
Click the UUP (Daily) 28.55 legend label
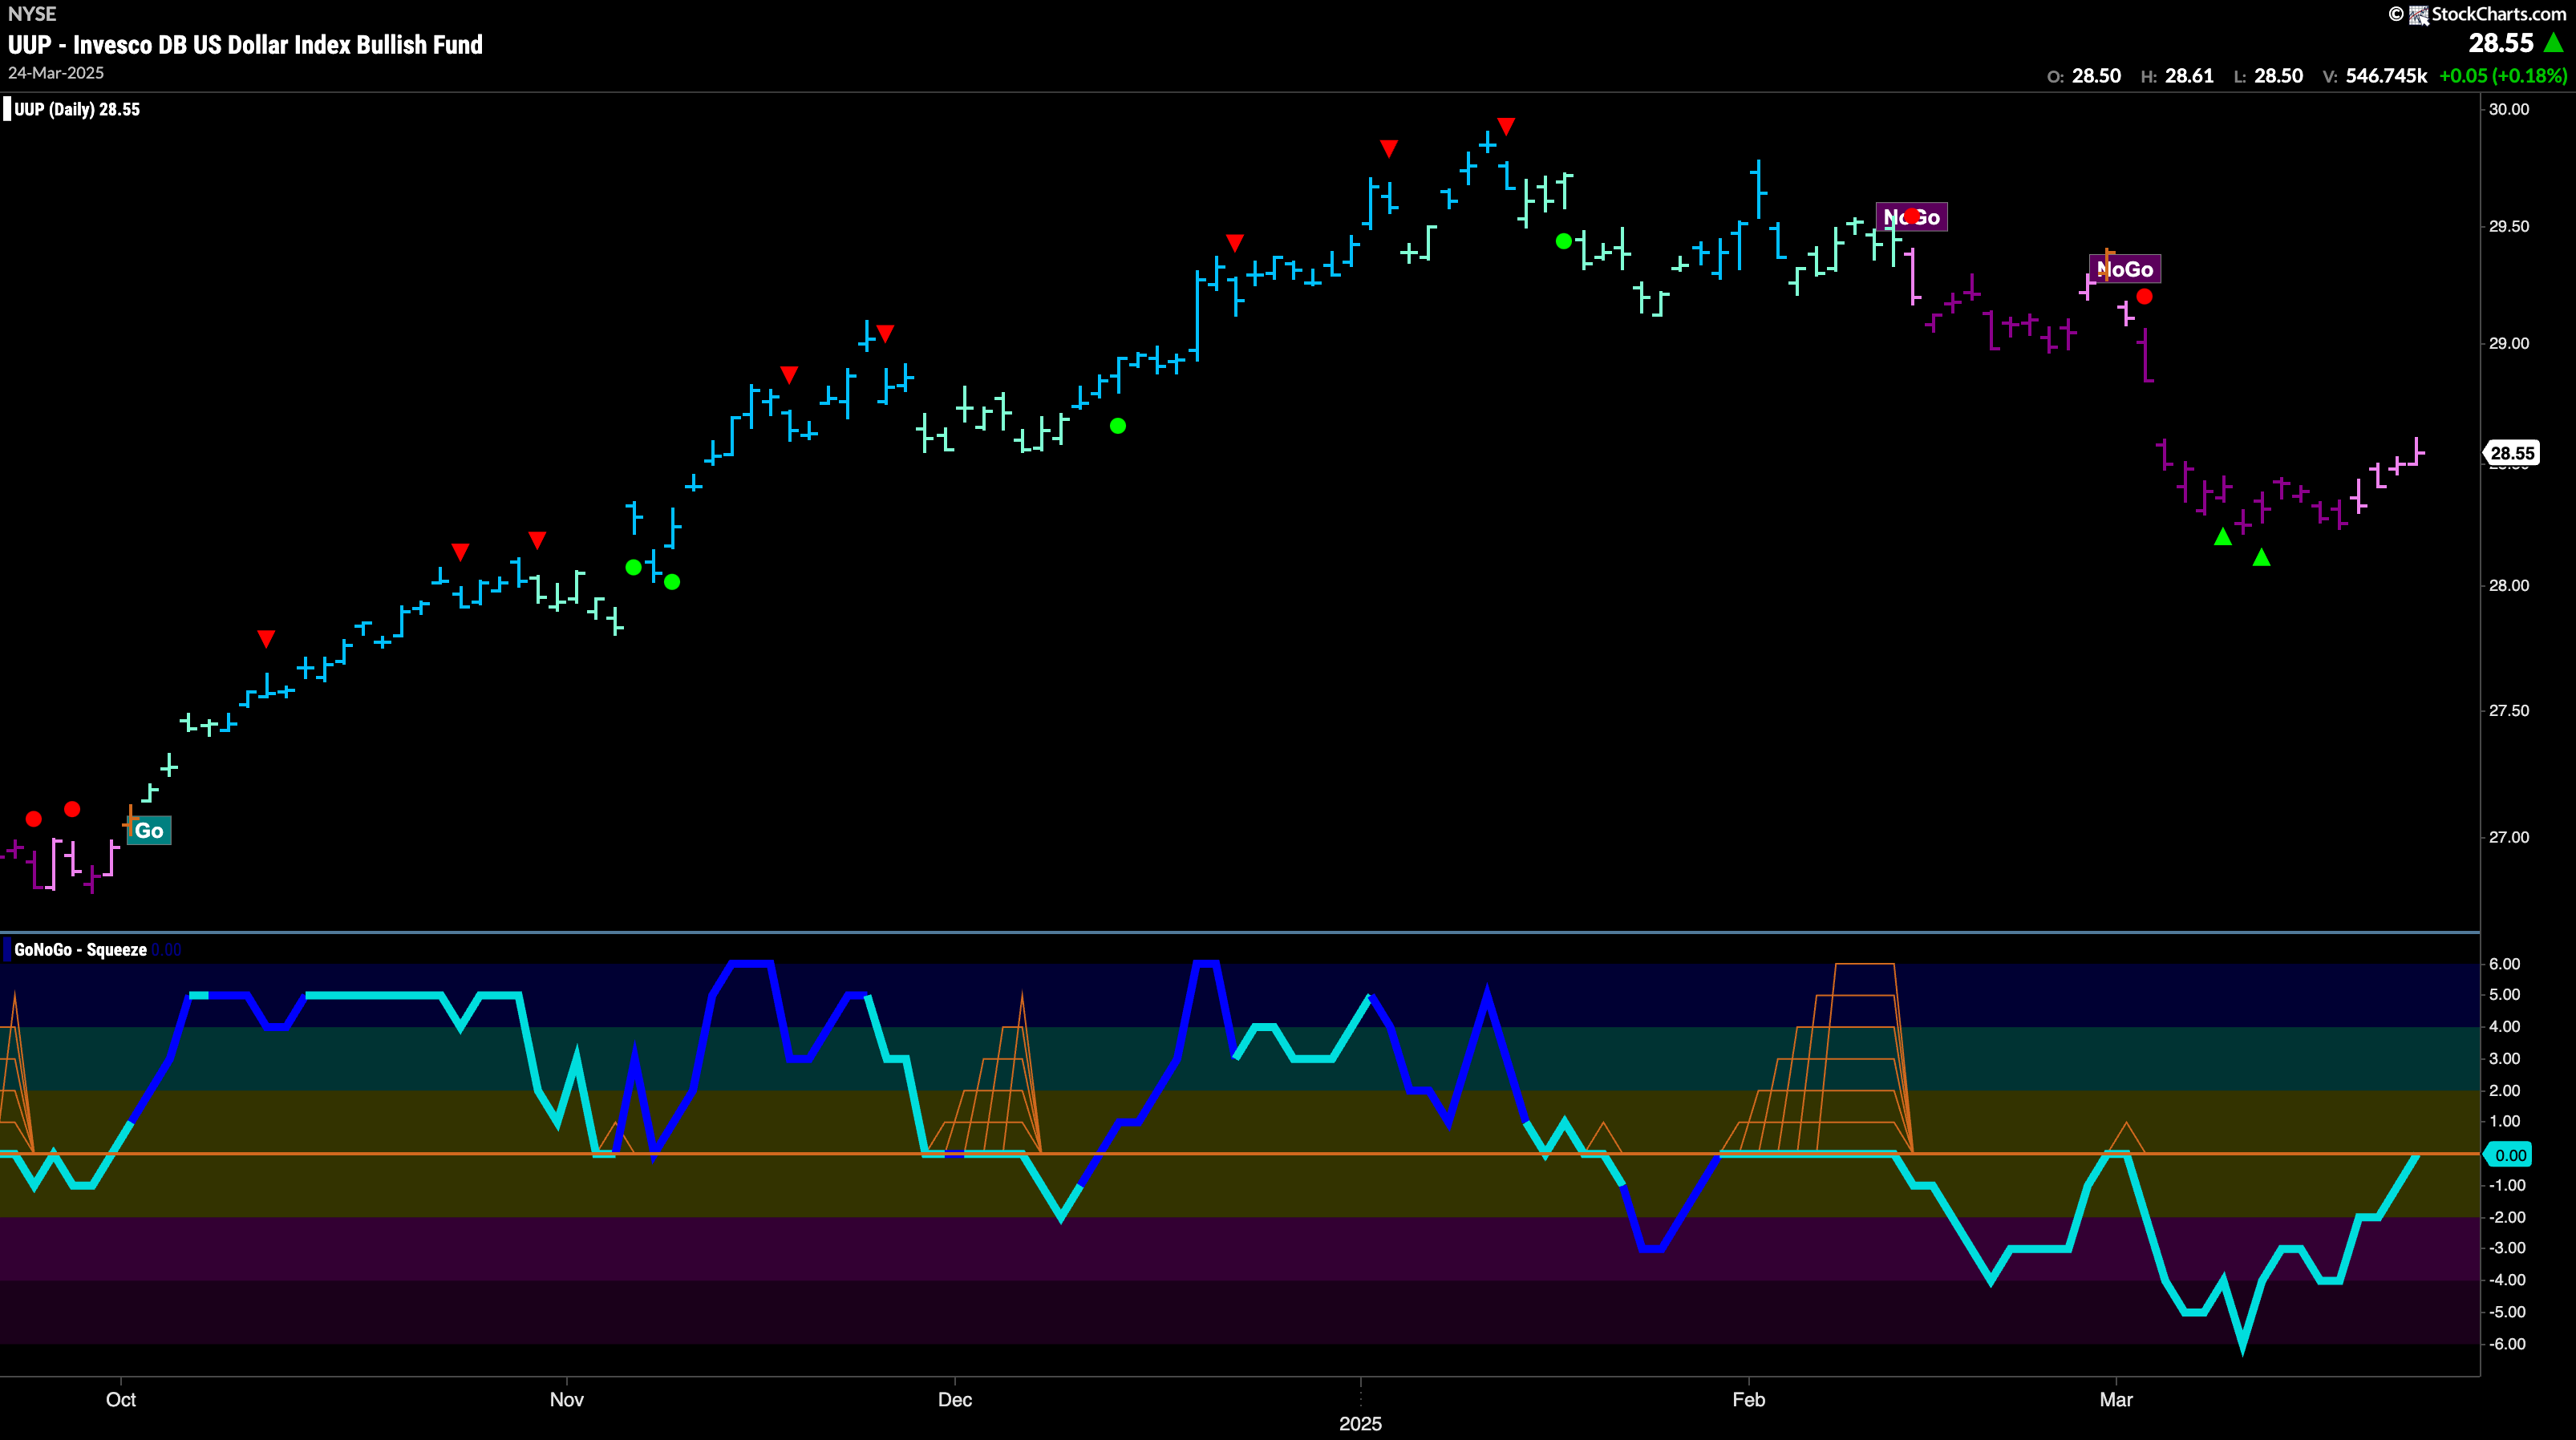(77, 109)
